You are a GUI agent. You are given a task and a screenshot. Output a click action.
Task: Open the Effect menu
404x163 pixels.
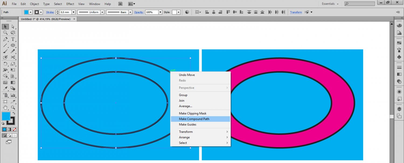(70, 4)
